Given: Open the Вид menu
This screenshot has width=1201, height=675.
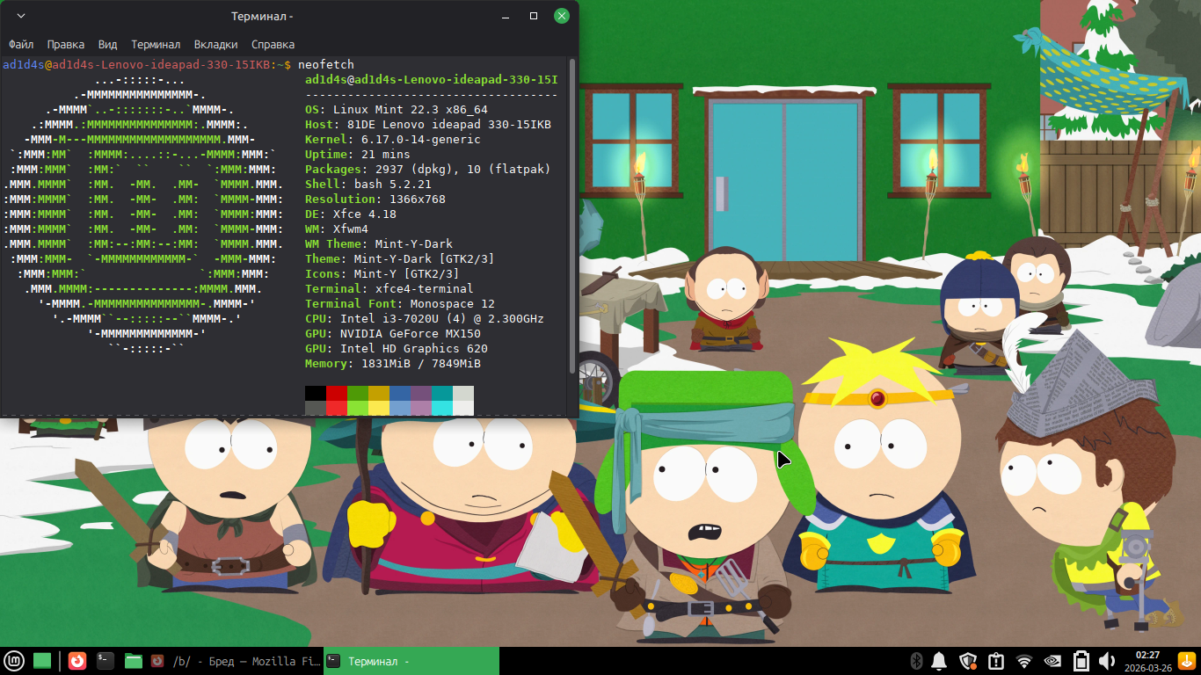Looking at the screenshot, I should pos(107,44).
